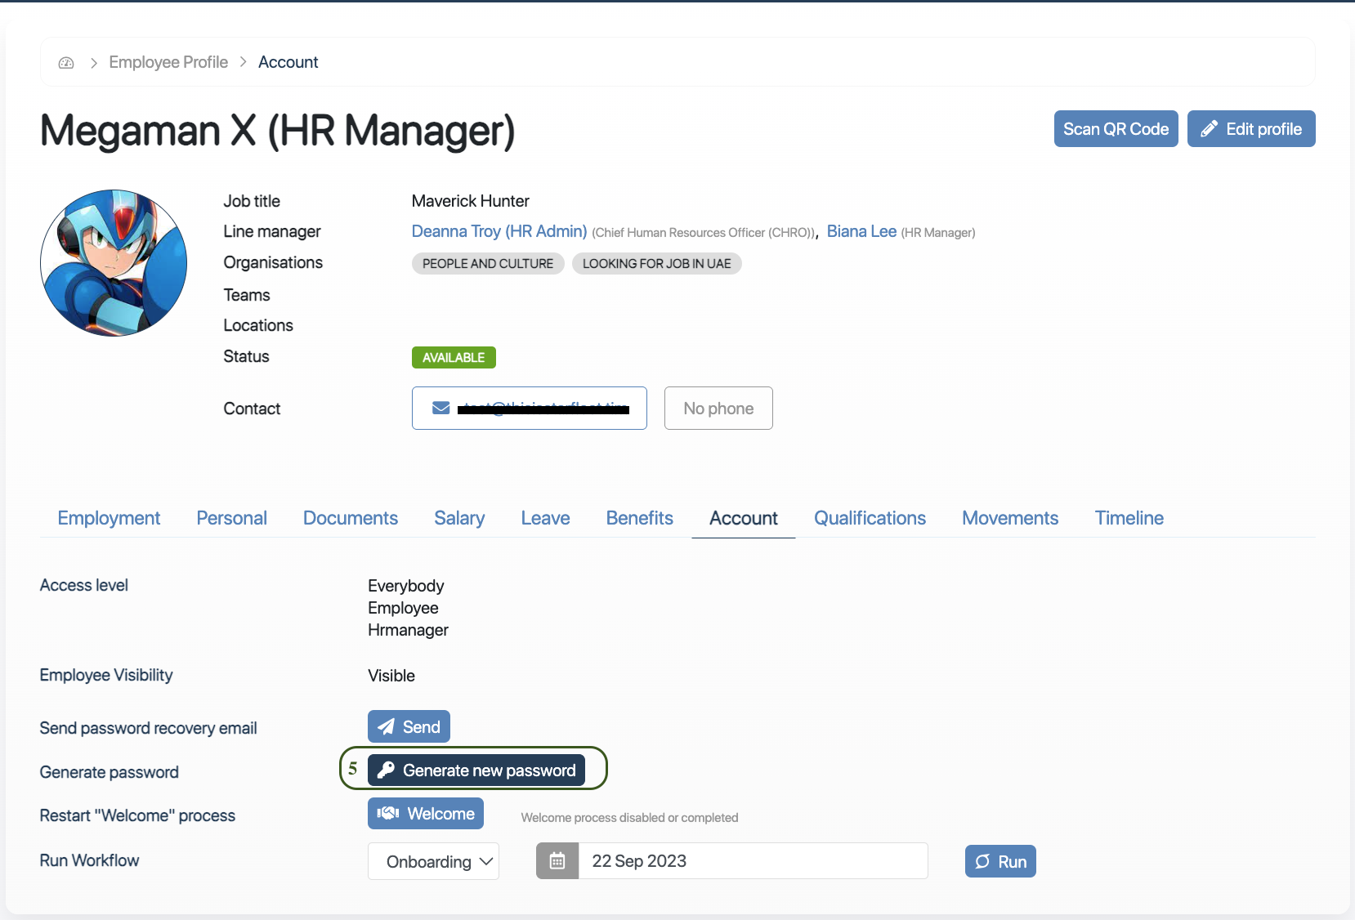Click Megaman X profile avatar picture
The image size is (1355, 920).
[x=114, y=263]
